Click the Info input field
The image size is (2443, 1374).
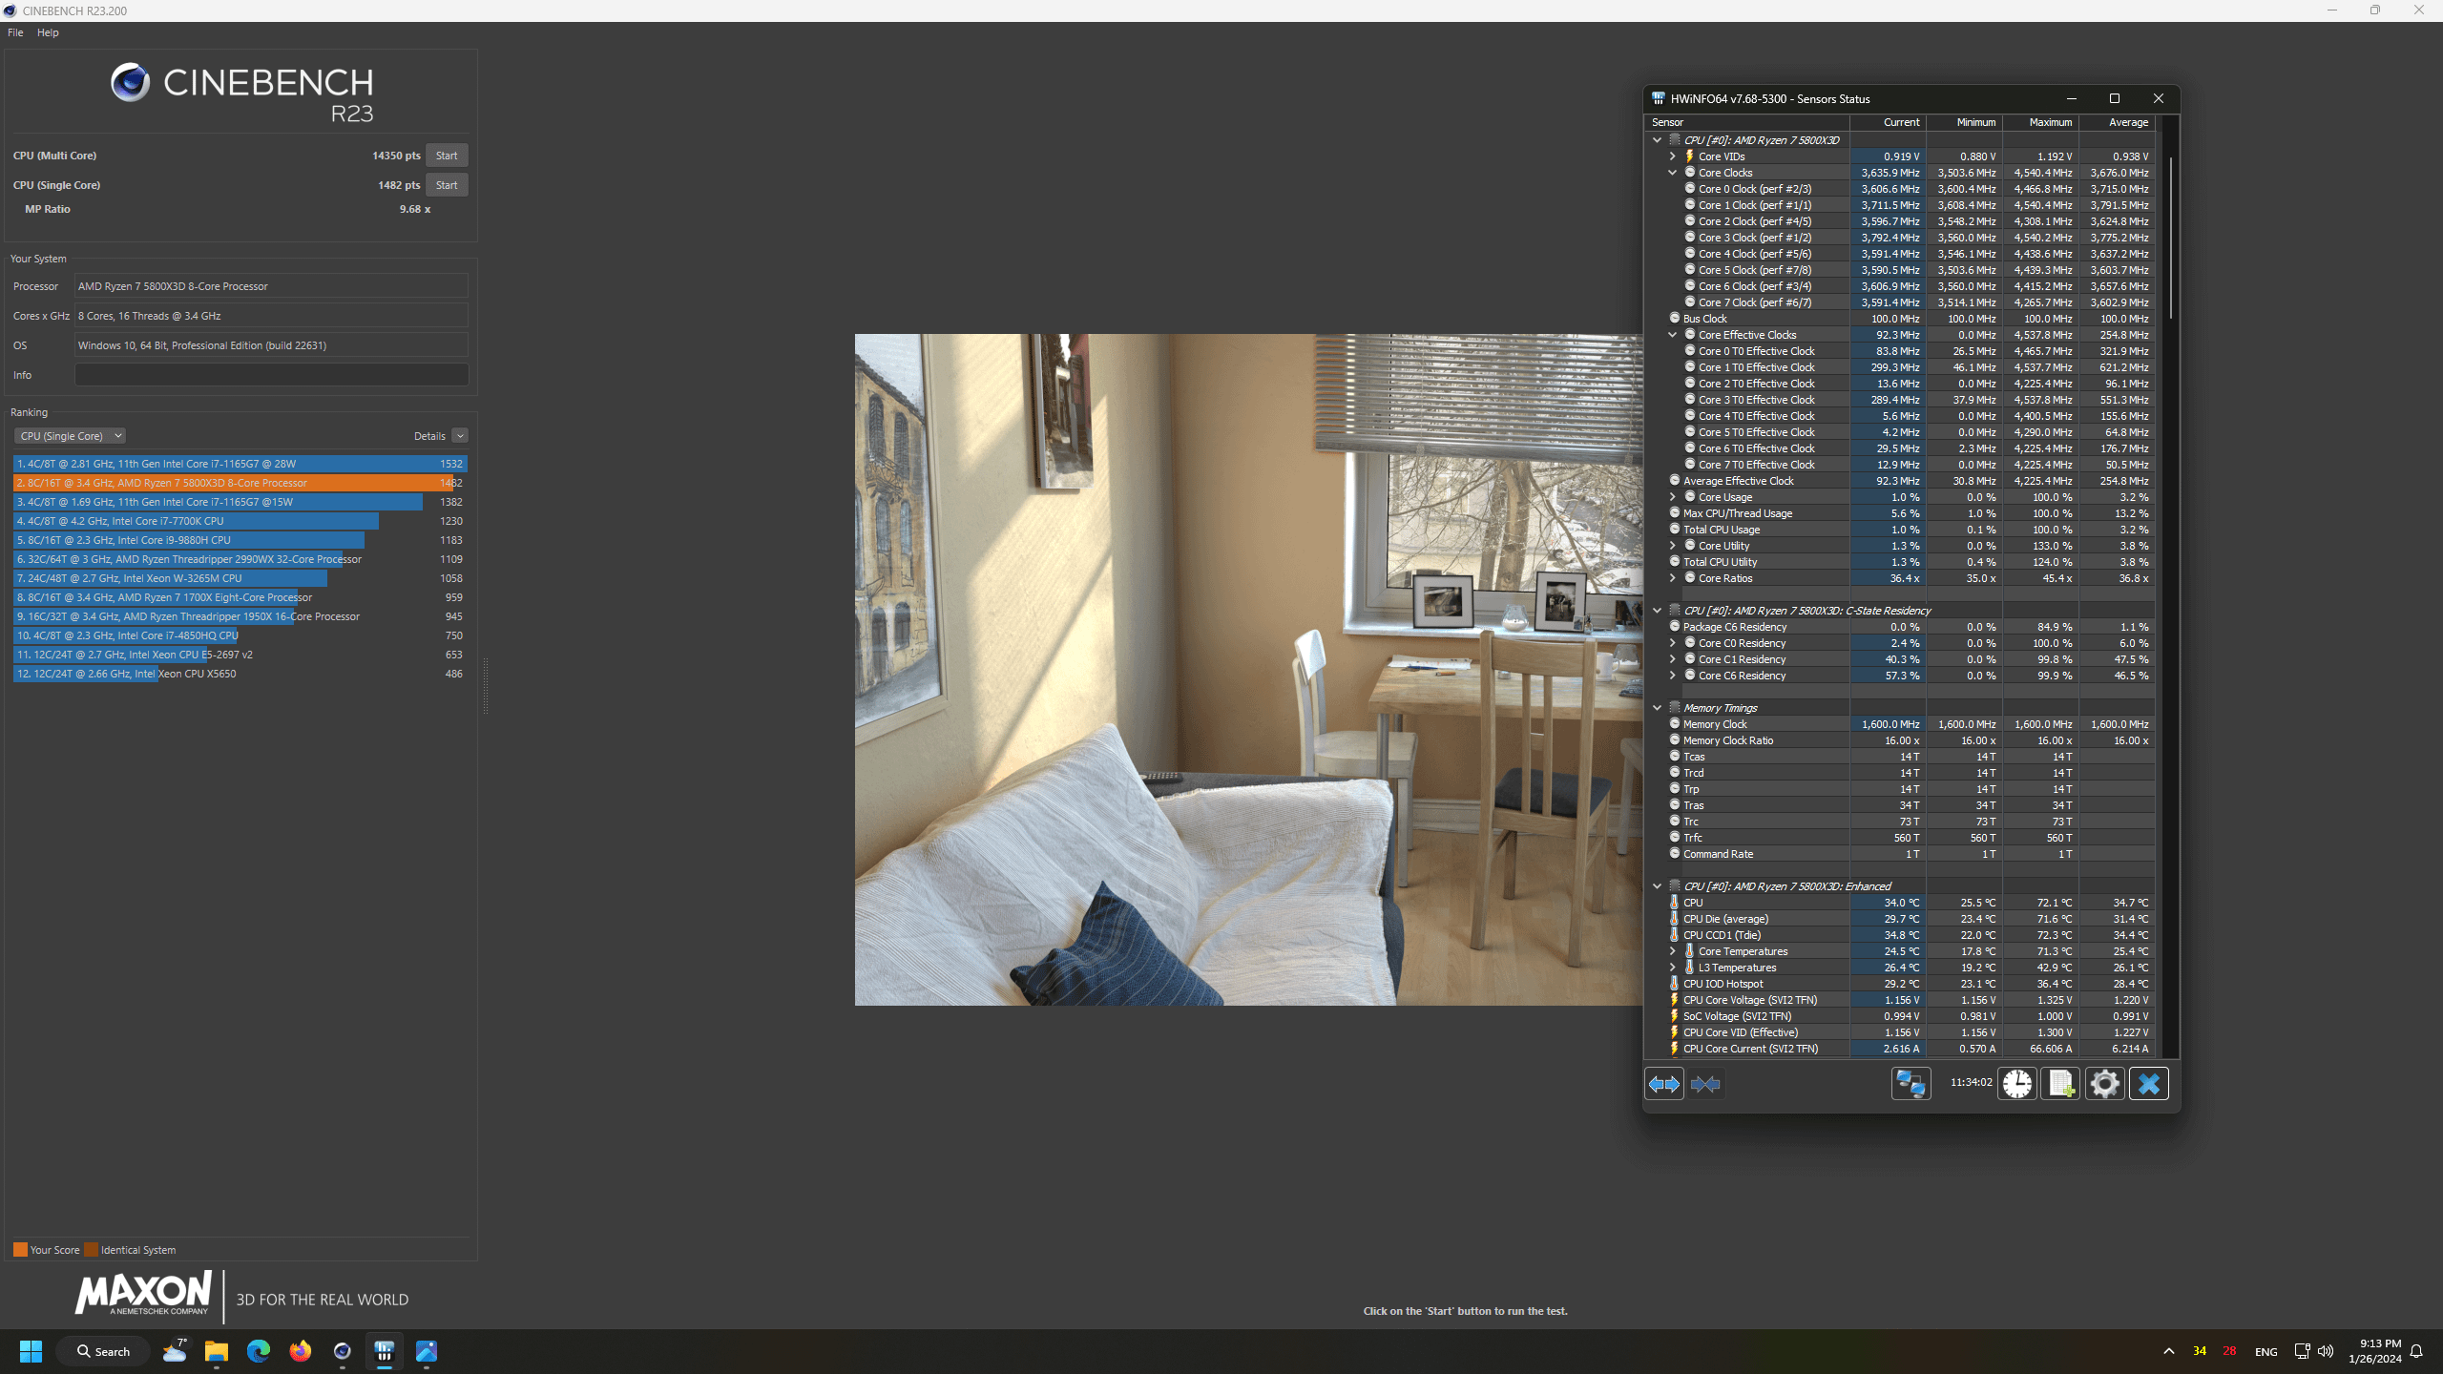271,375
